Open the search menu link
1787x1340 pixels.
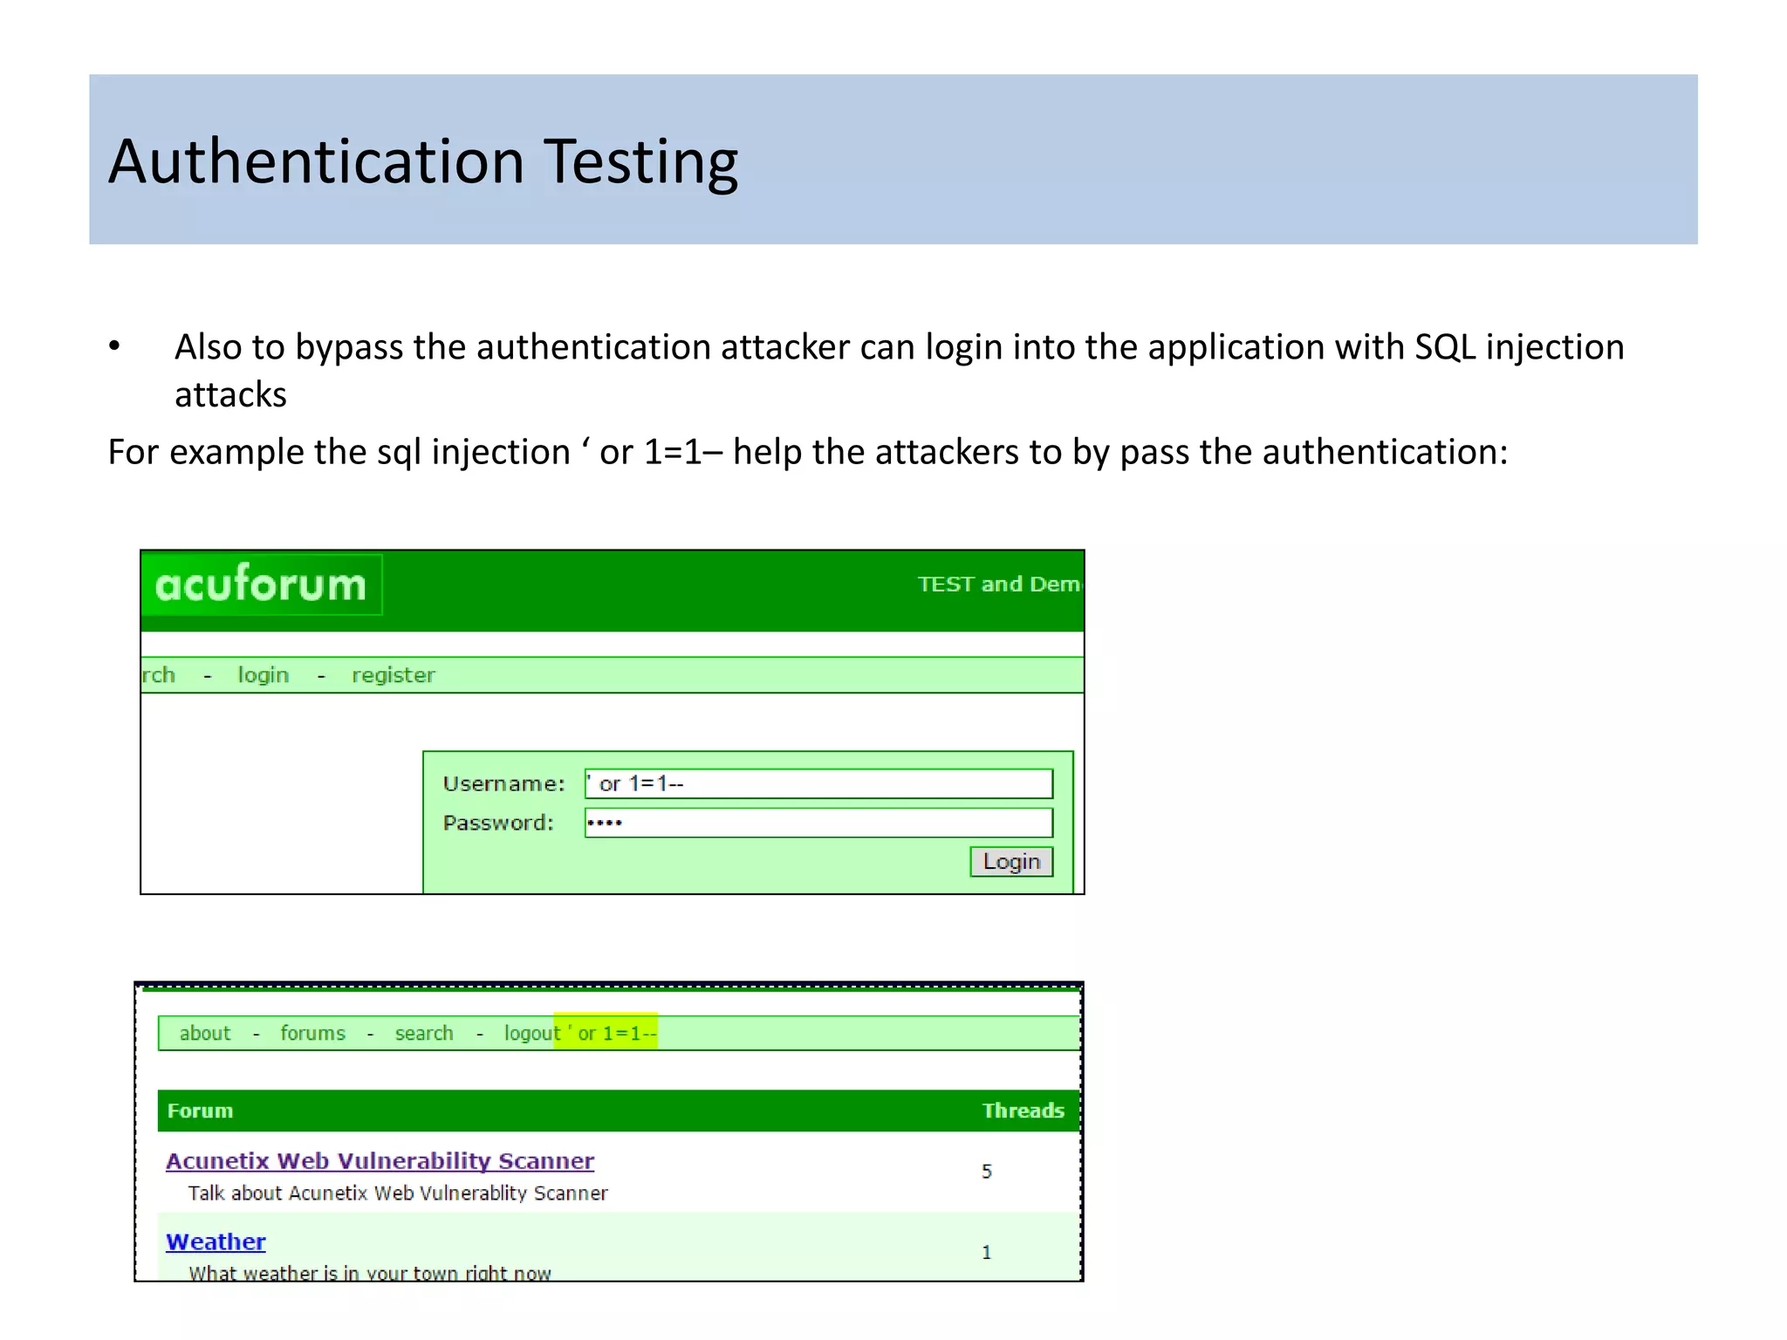click(x=424, y=1034)
